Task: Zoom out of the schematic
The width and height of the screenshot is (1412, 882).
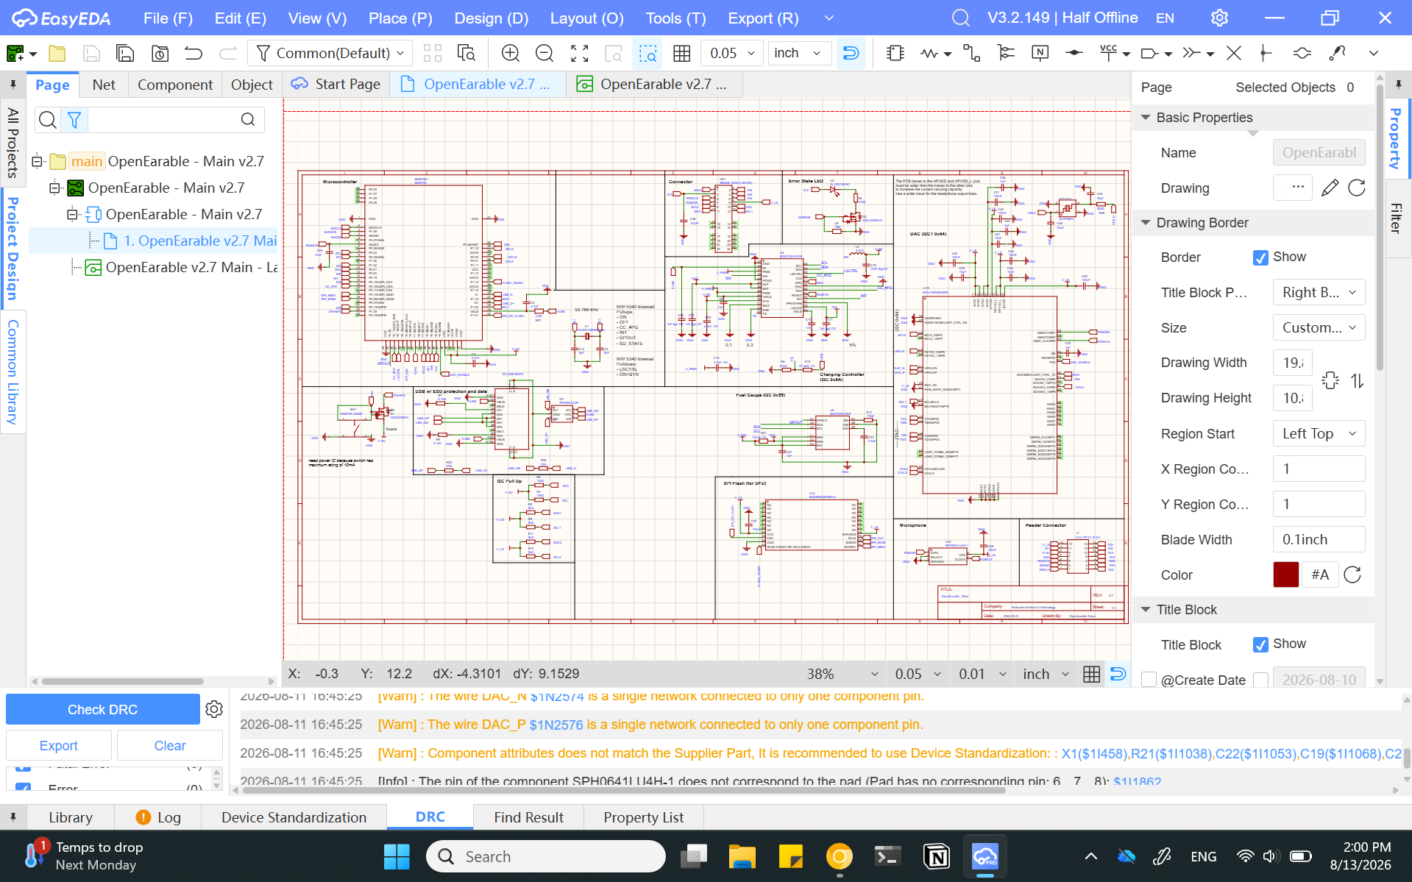Action: 544,53
